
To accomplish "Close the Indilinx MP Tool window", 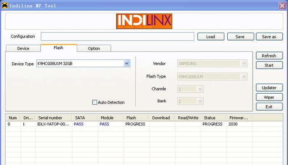I will click(x=284, y=5).
